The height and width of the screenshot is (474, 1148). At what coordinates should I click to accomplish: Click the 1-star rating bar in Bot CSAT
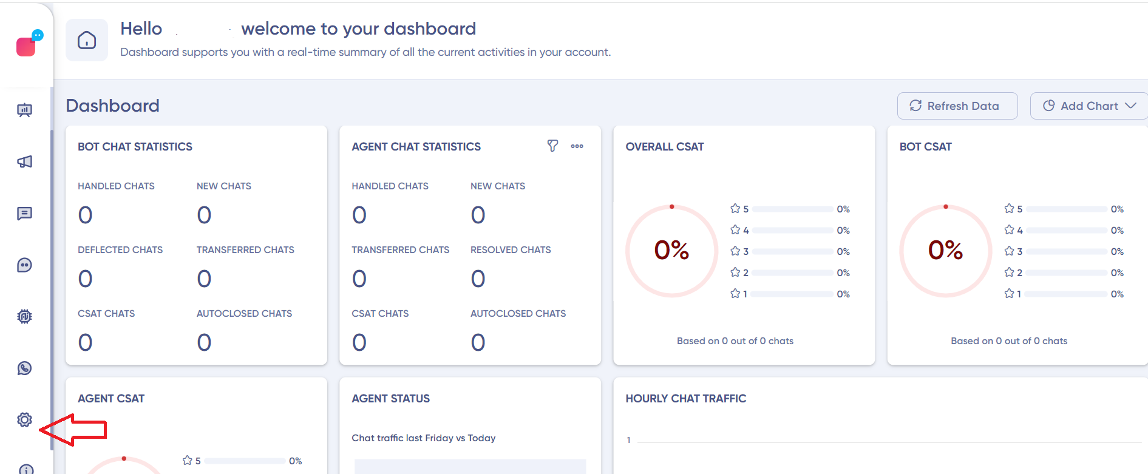tap(1066, 294)
